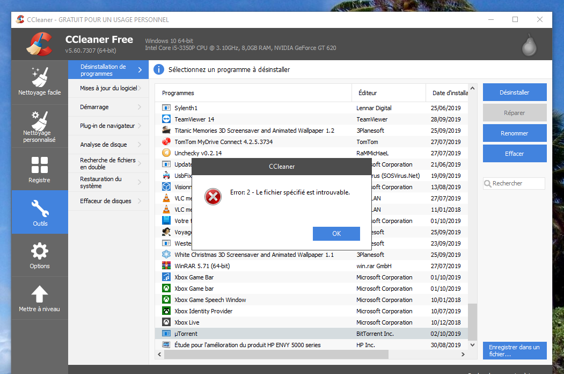Click the blue info icon

(159, 69)
